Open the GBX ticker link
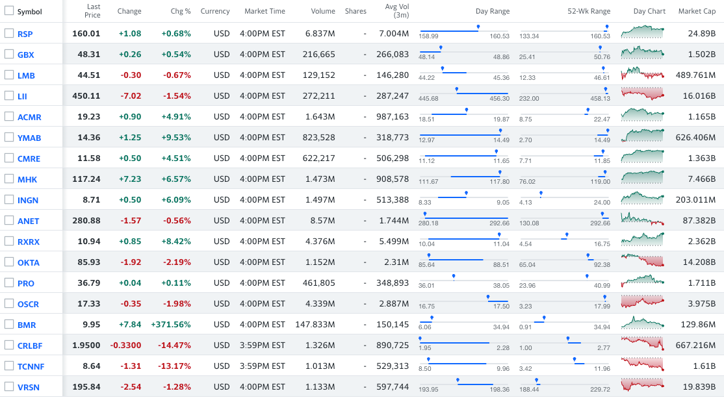724x402 pixels. point(26,55)
